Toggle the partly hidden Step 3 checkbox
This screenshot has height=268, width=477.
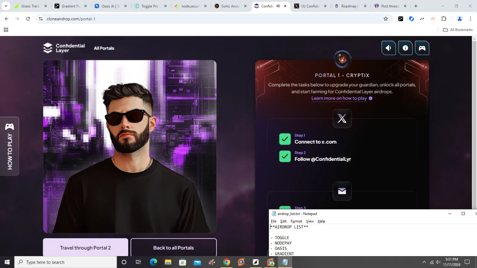click(x=285, y=208)
